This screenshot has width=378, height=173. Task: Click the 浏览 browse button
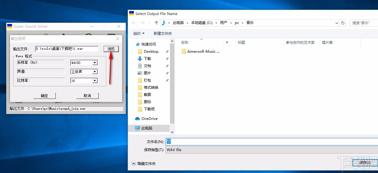(x=111, y=49)
